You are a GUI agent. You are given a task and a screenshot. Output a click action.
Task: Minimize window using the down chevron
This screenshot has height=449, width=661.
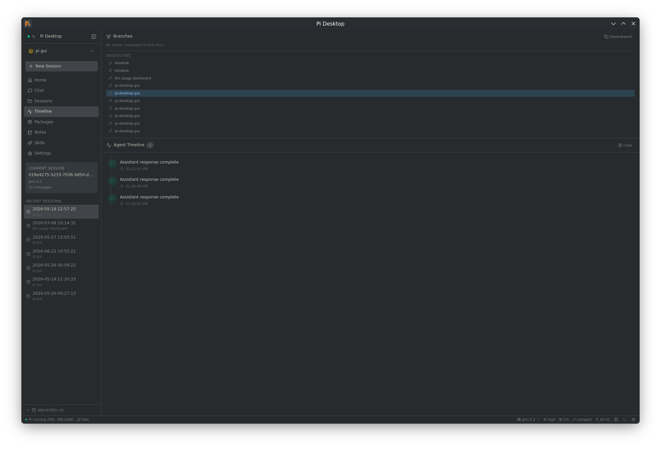coord(613,24)
